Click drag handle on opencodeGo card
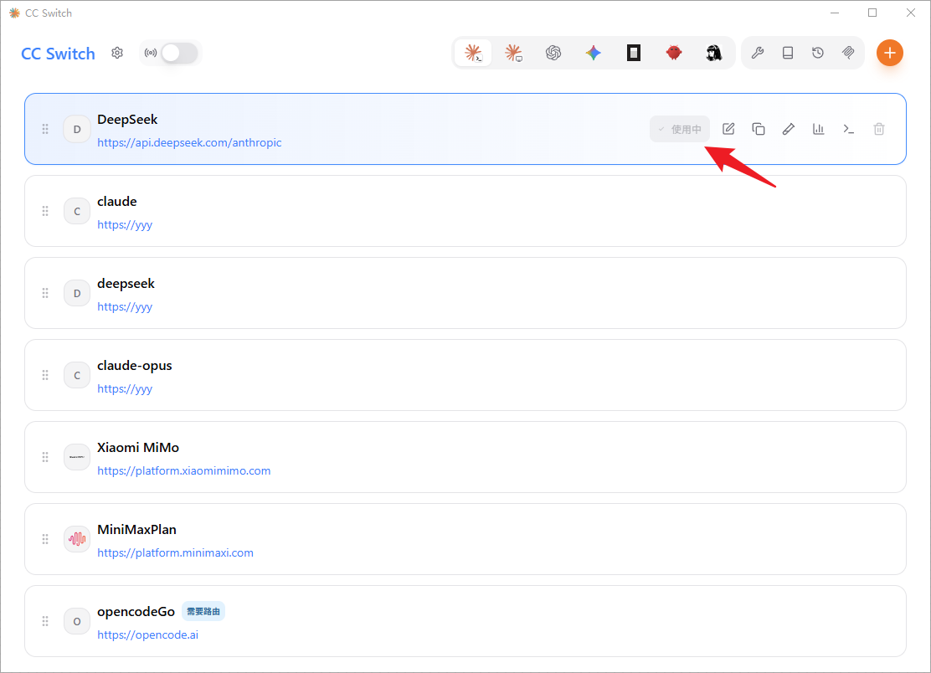931x673 pixels. 45,621
